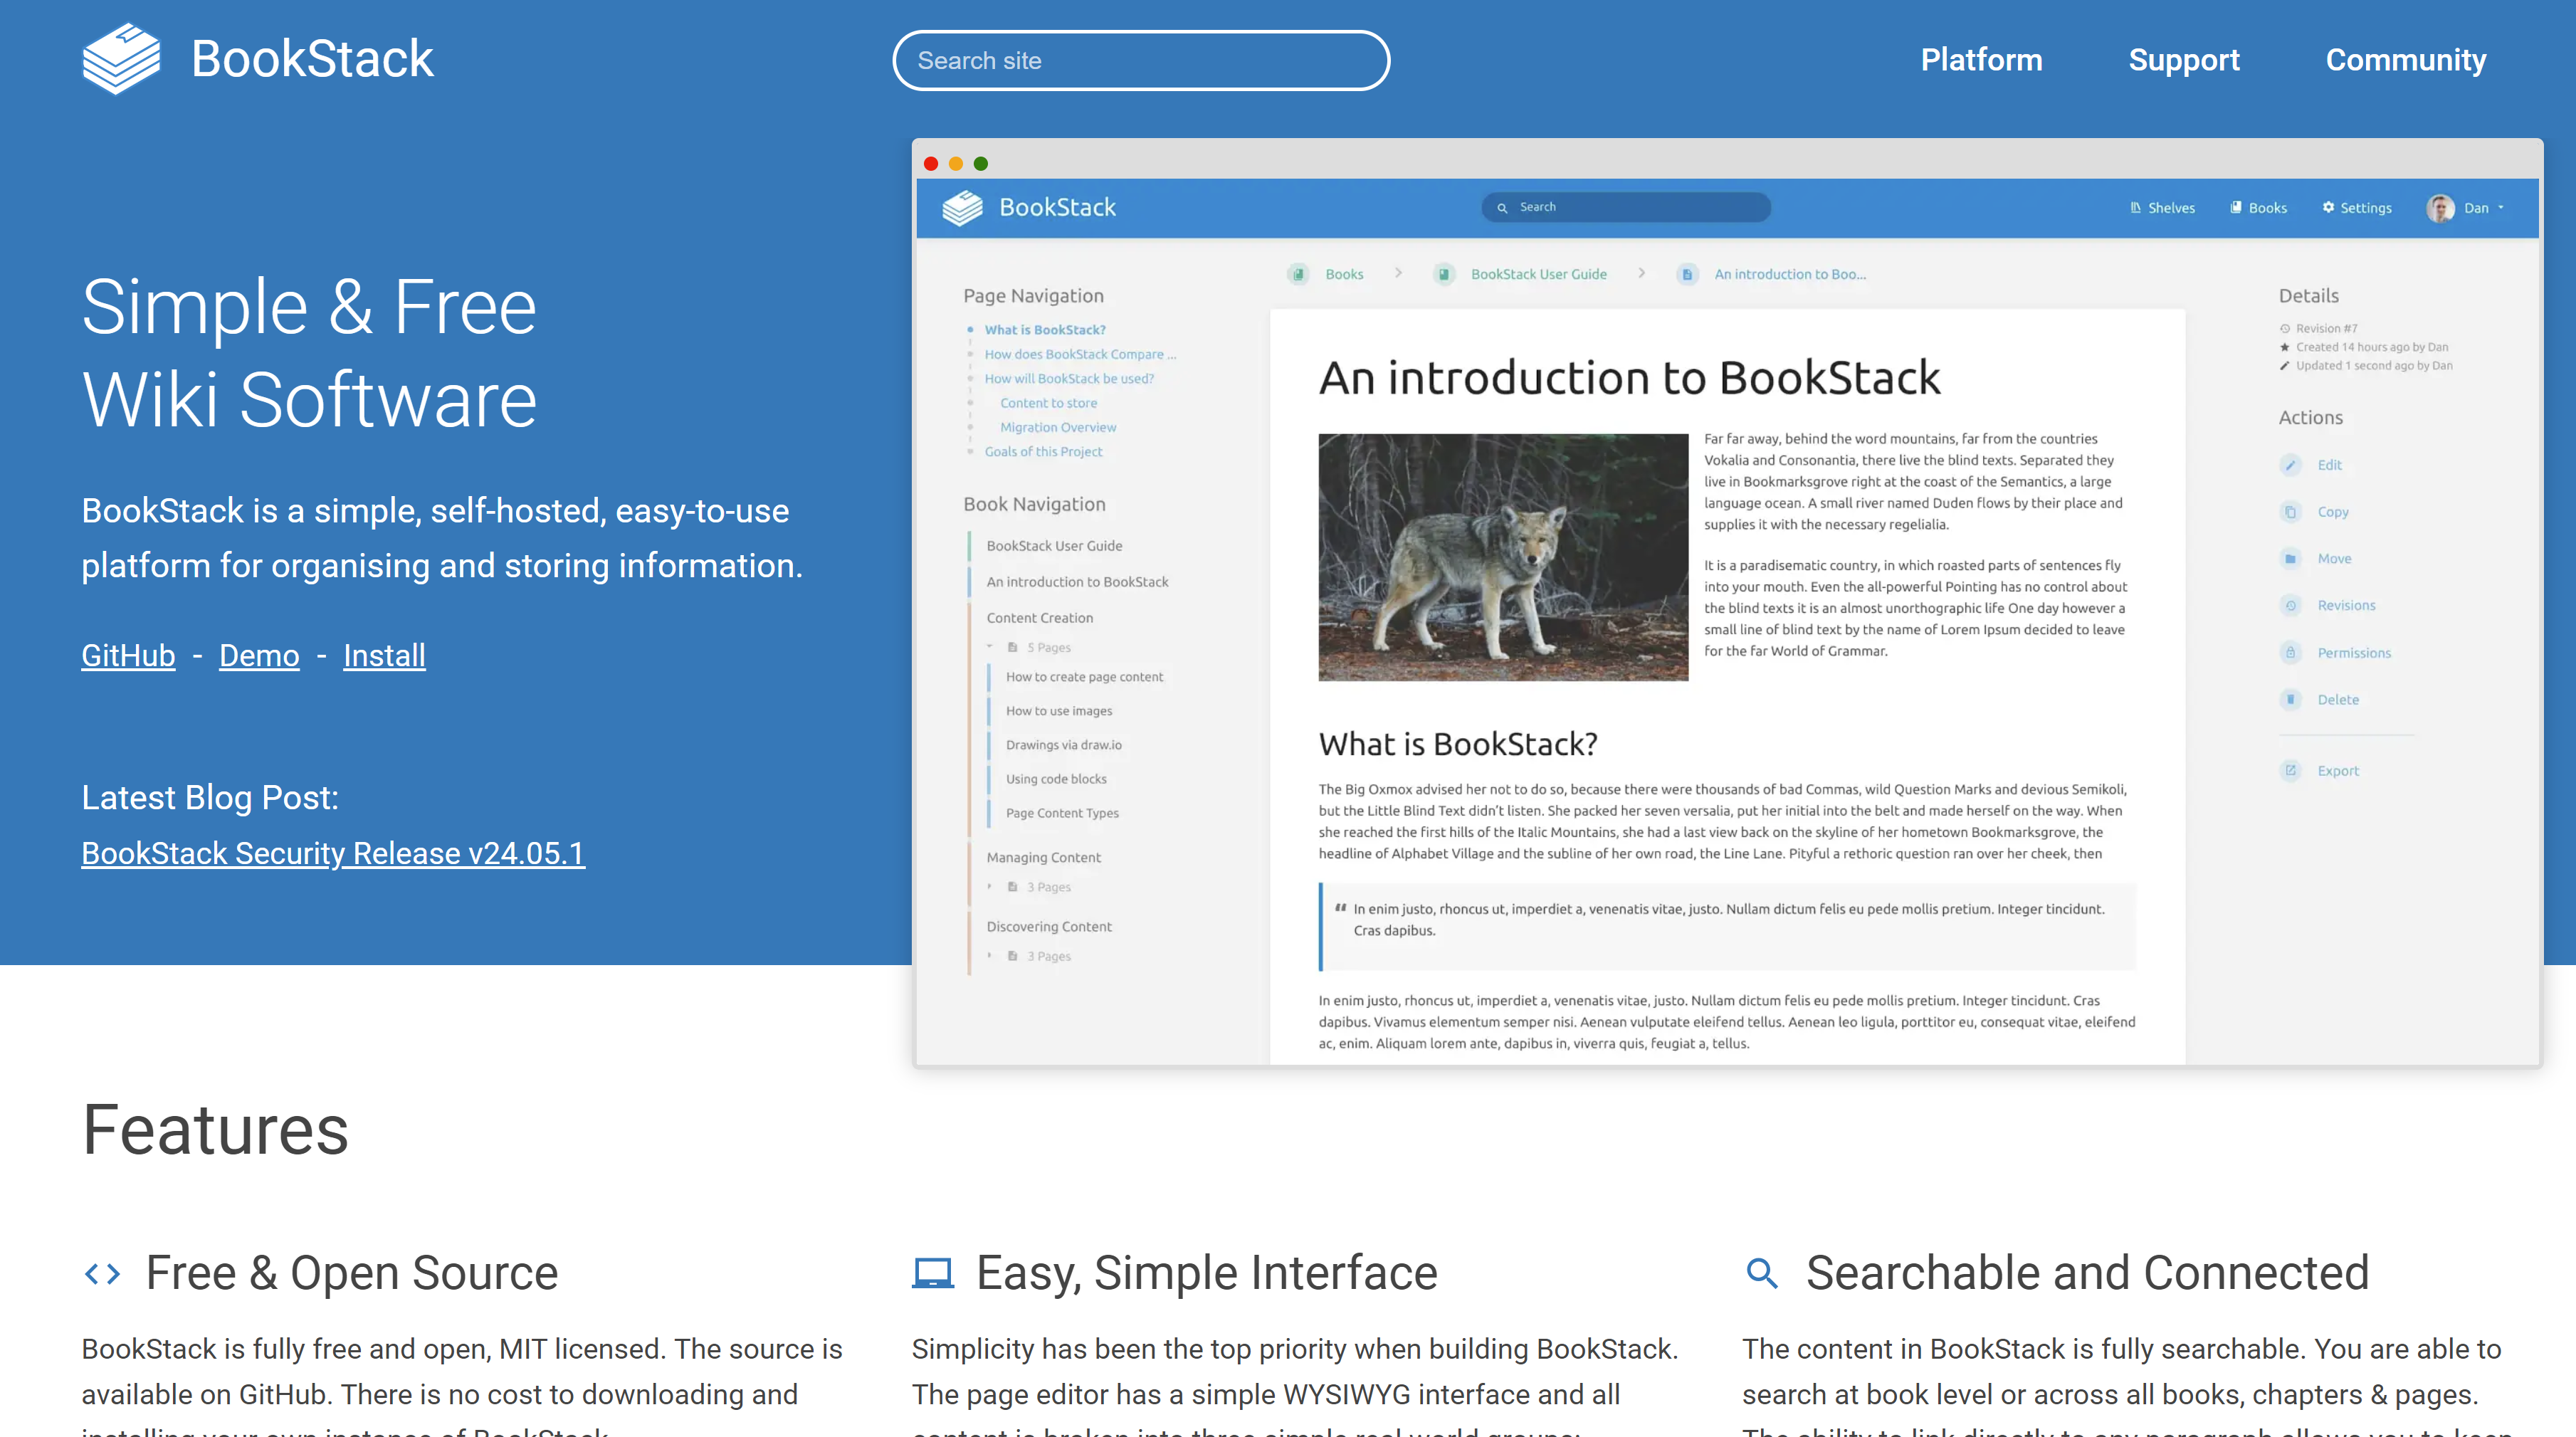The image size is (2576, 1437).
Task: Click the Edit pencil icon under Actions
Action: (x=2290, y=465)
